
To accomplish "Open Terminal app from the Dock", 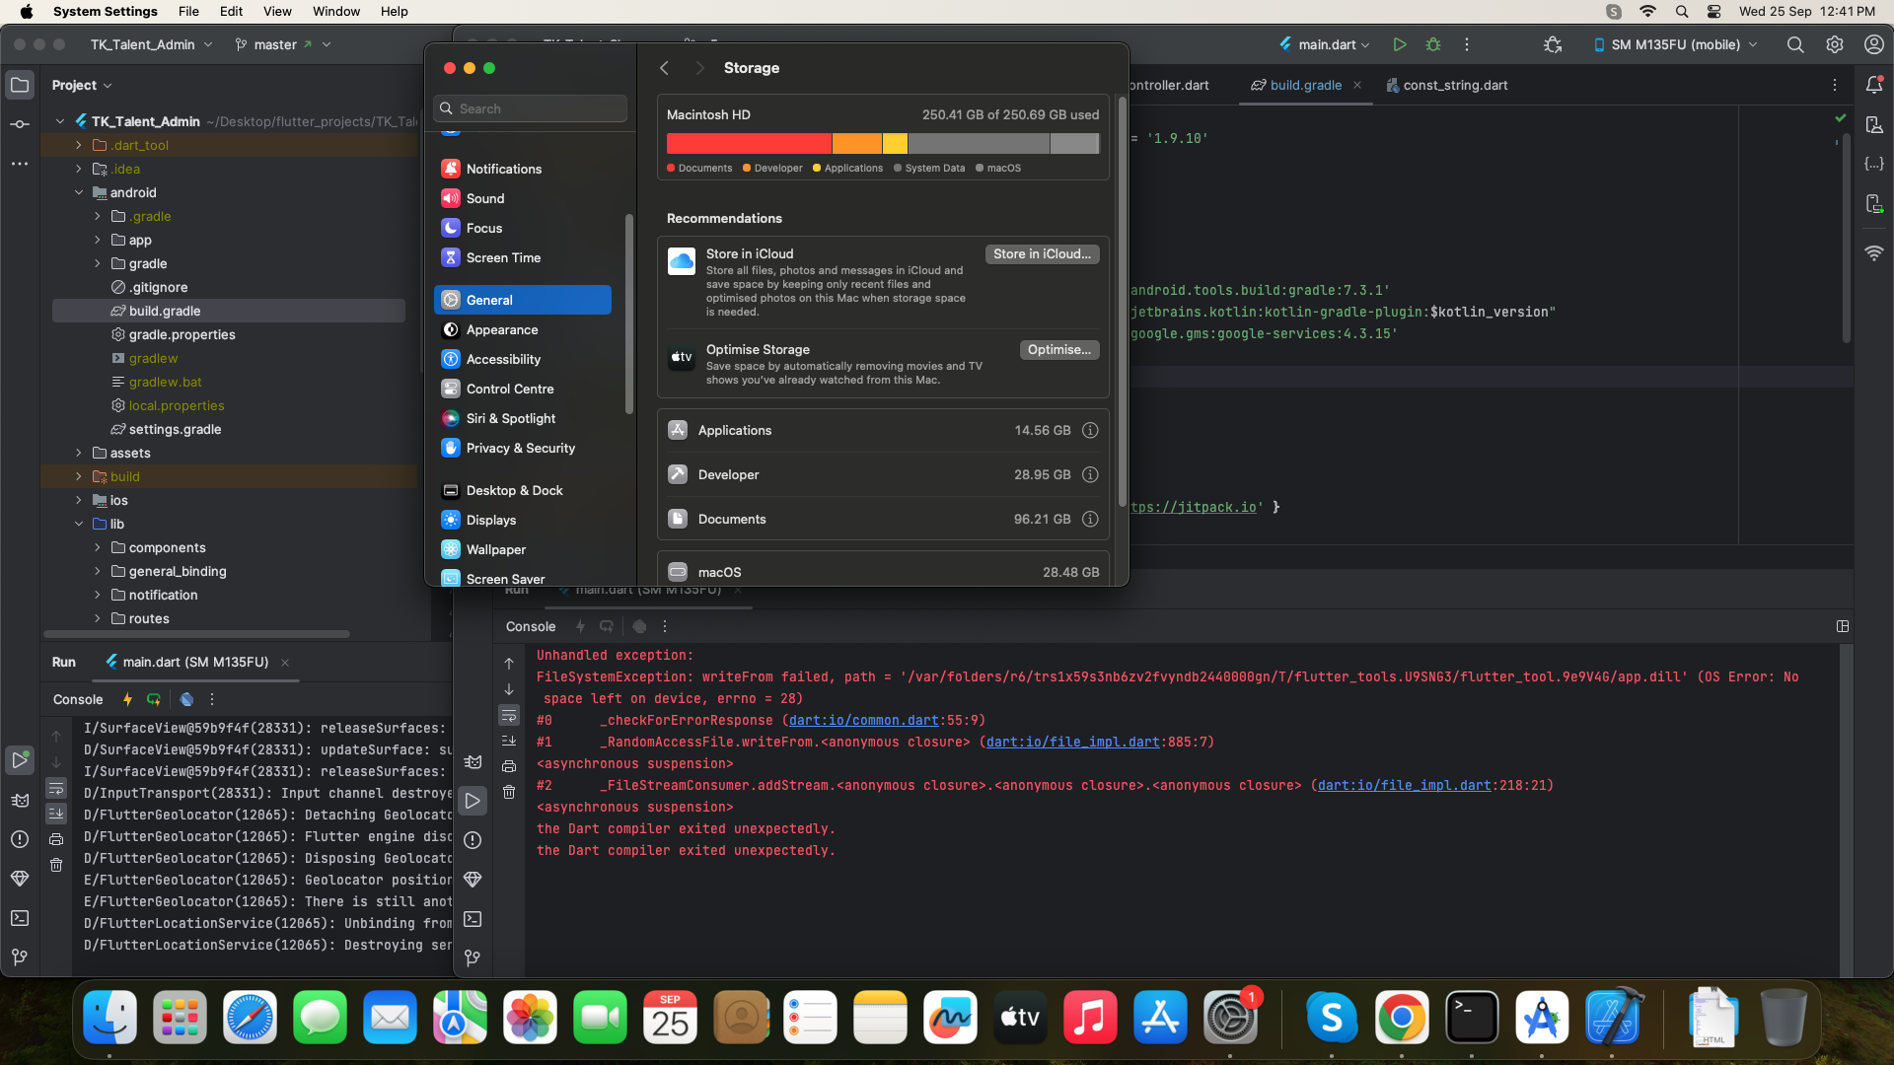I will tap(1472, 1017).
